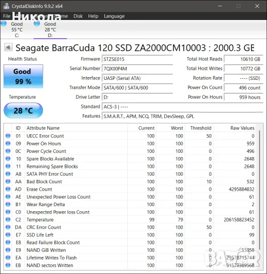Screen dimensions: 267x274
Task: Click status orb of Read Failure Block Count row
Action: (x=8, y=242)
